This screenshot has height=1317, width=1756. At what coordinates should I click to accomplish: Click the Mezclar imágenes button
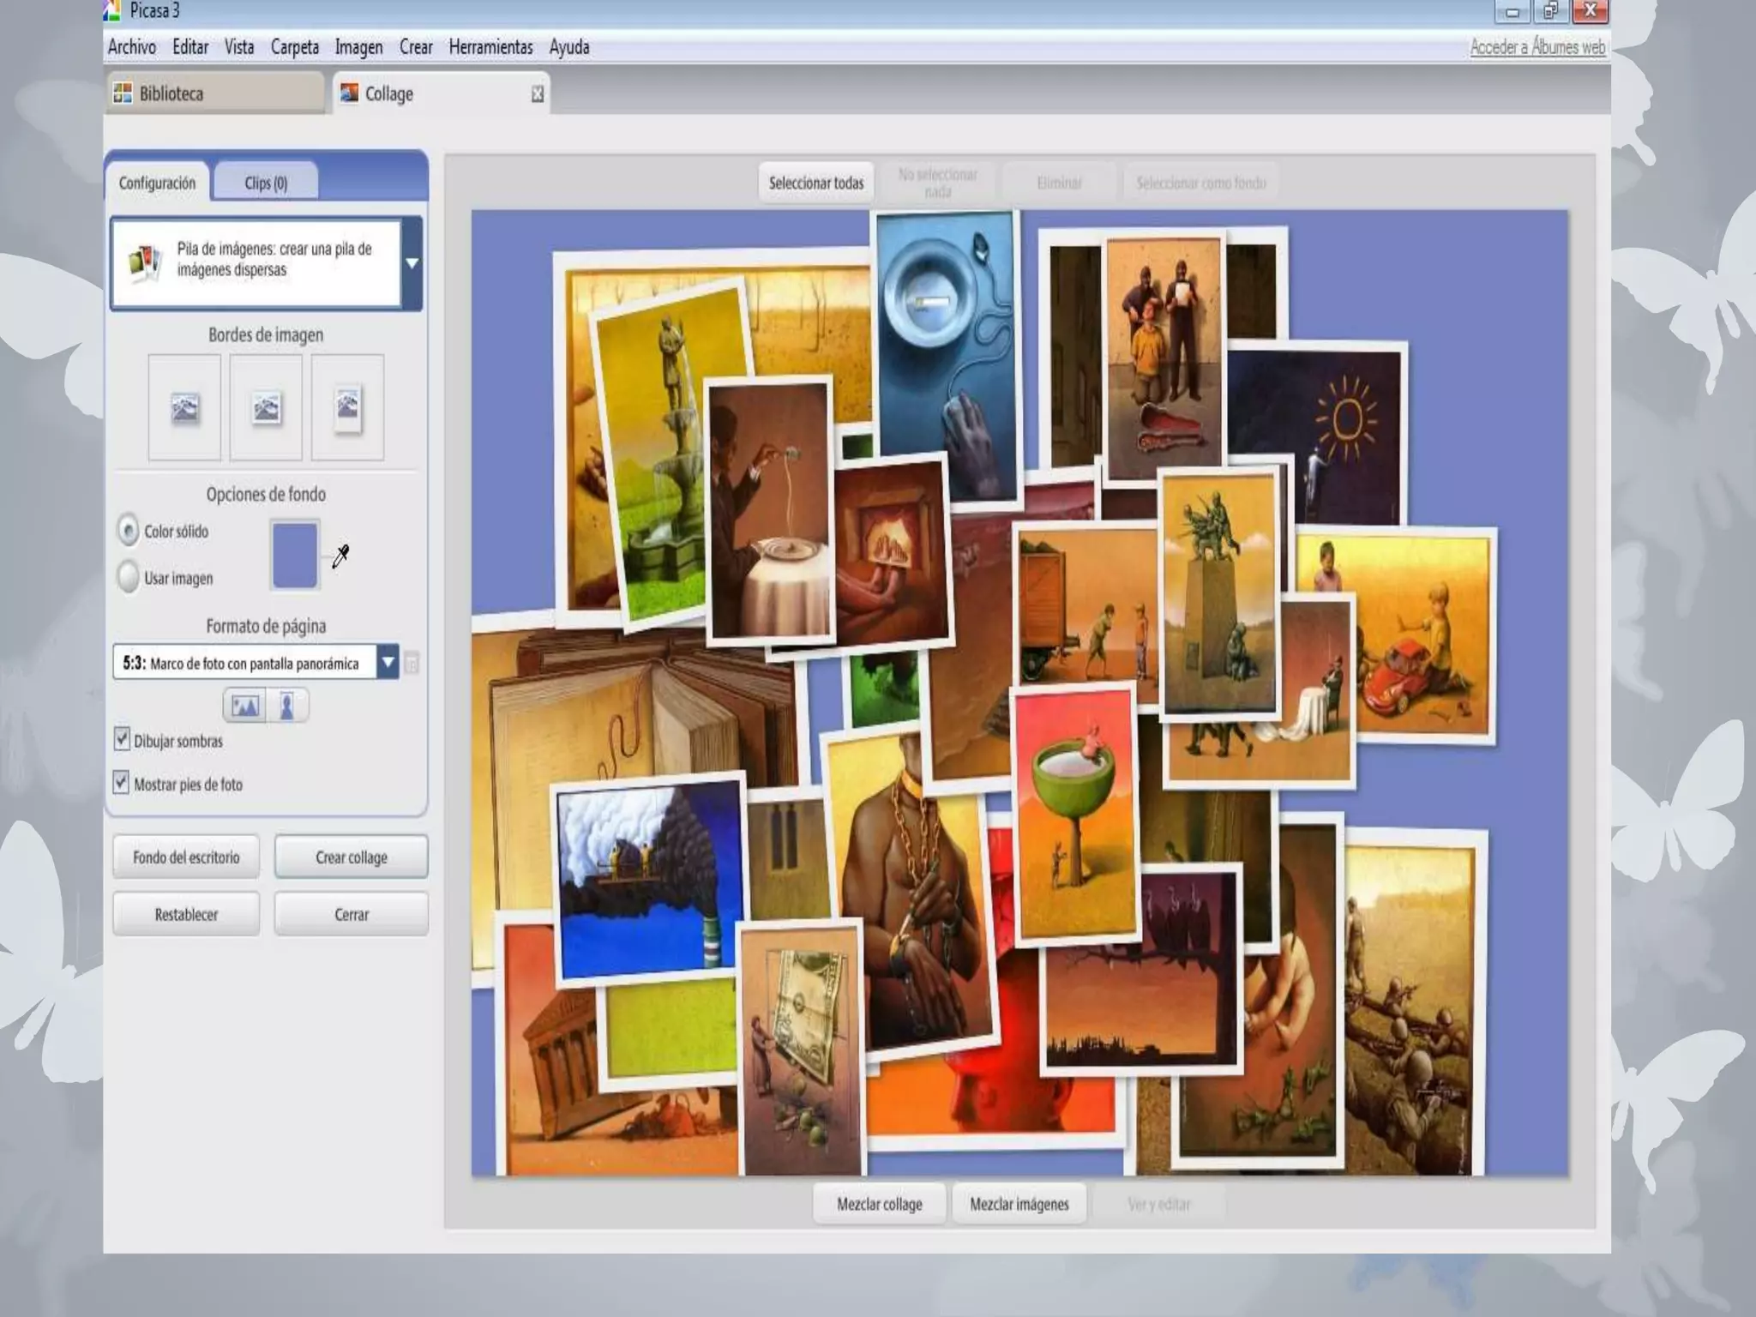1019,1204
